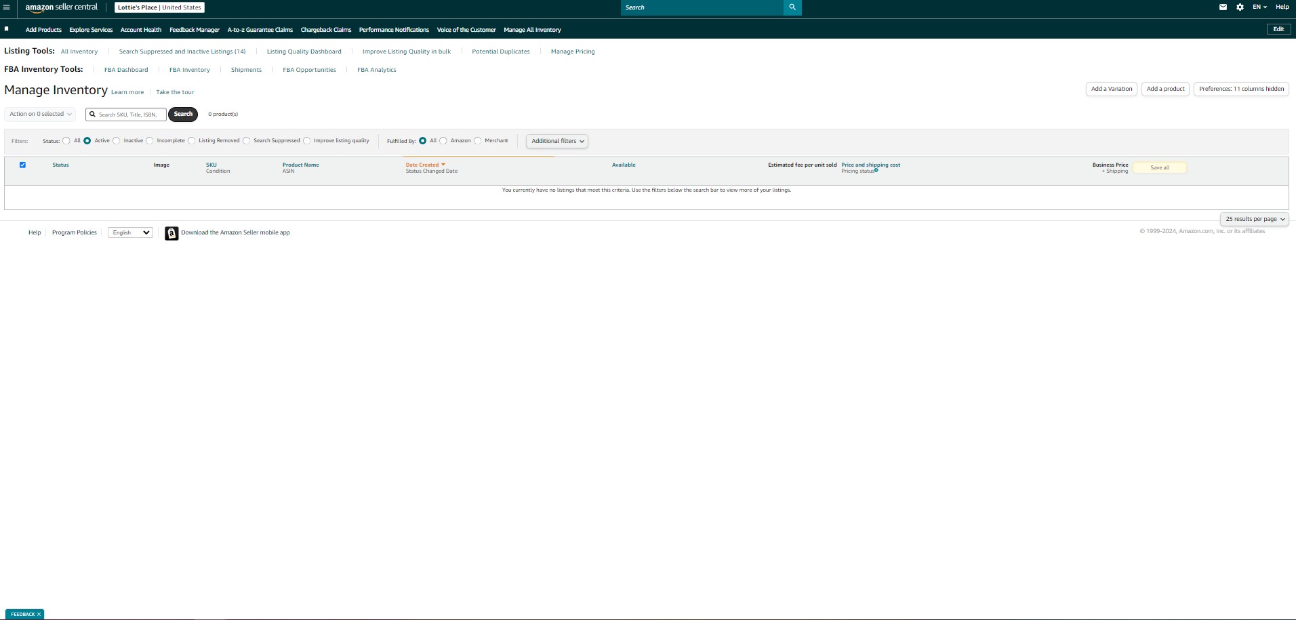Screen dimensions: 1296x620
Task: Open the Explore Services menu item
Action: pos(91,30)
